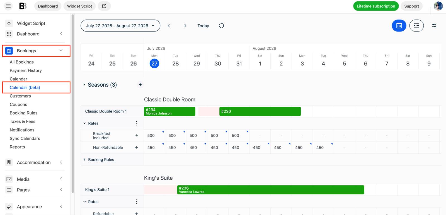Open All Bookings page
The image size is (446, 215).
(22, 62)
